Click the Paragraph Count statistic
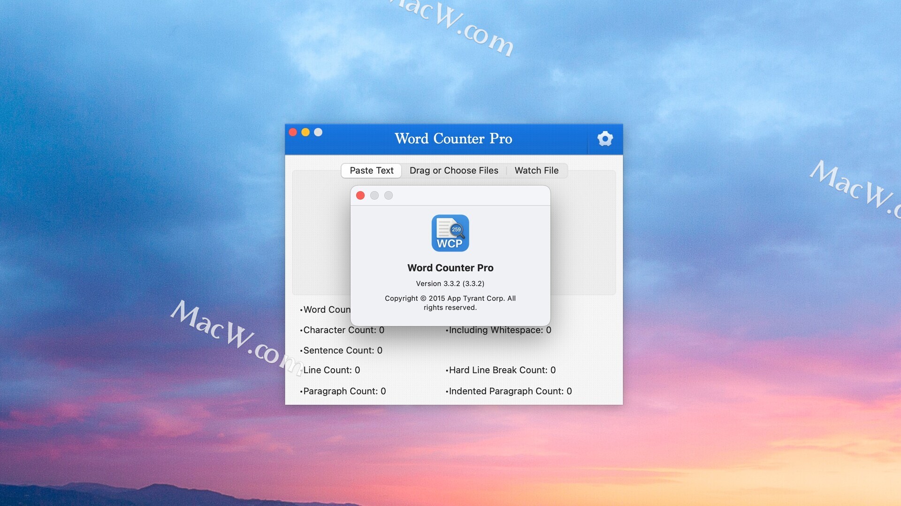 [x=344, y=391]
